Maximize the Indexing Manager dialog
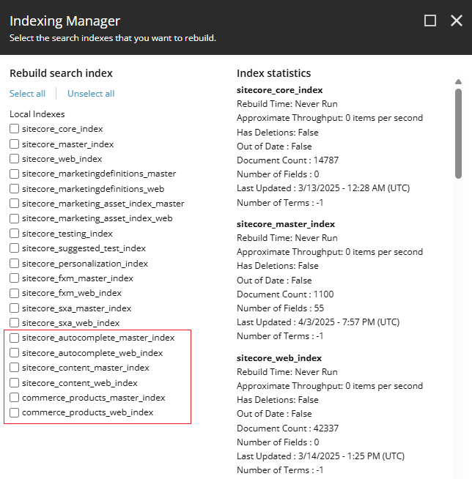472x479 pixels. tap(430, 21)
